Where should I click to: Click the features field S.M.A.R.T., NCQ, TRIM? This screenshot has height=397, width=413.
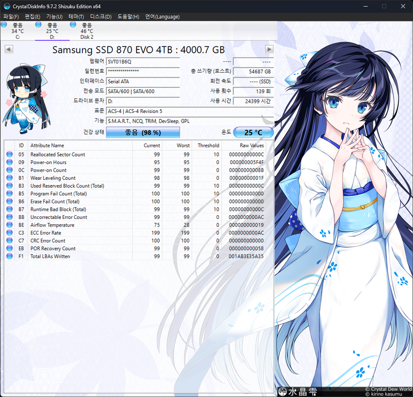pos(190,121)
